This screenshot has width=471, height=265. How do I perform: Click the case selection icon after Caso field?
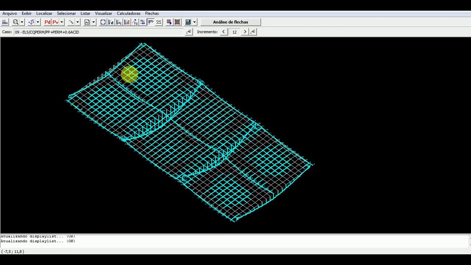[189, 32]
